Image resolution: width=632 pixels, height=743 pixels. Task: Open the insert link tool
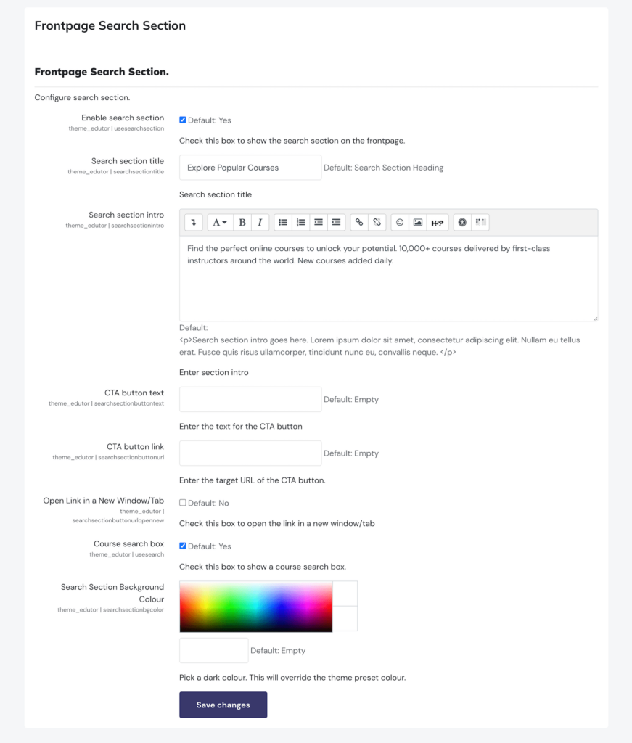(x=360, y=223)
